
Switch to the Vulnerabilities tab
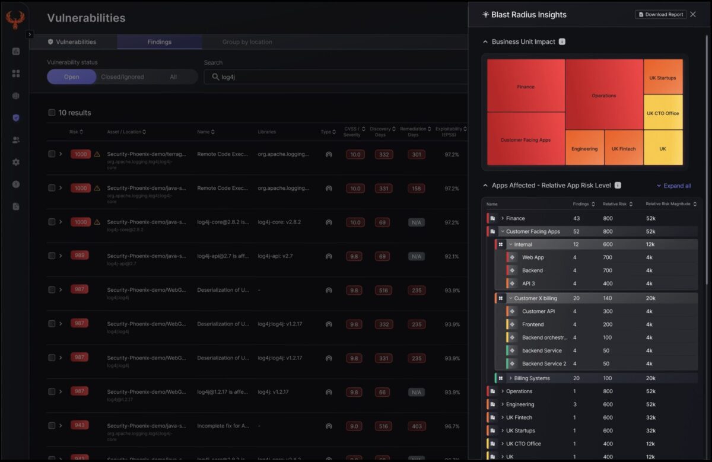(x=72, y=42)
